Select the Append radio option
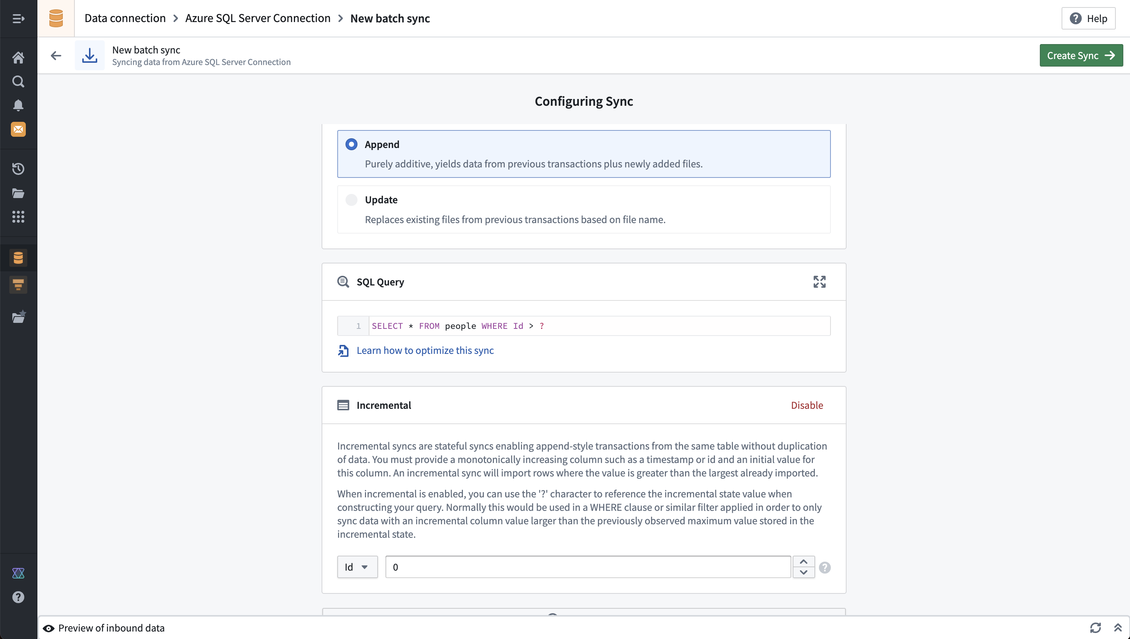 [351, 144]
